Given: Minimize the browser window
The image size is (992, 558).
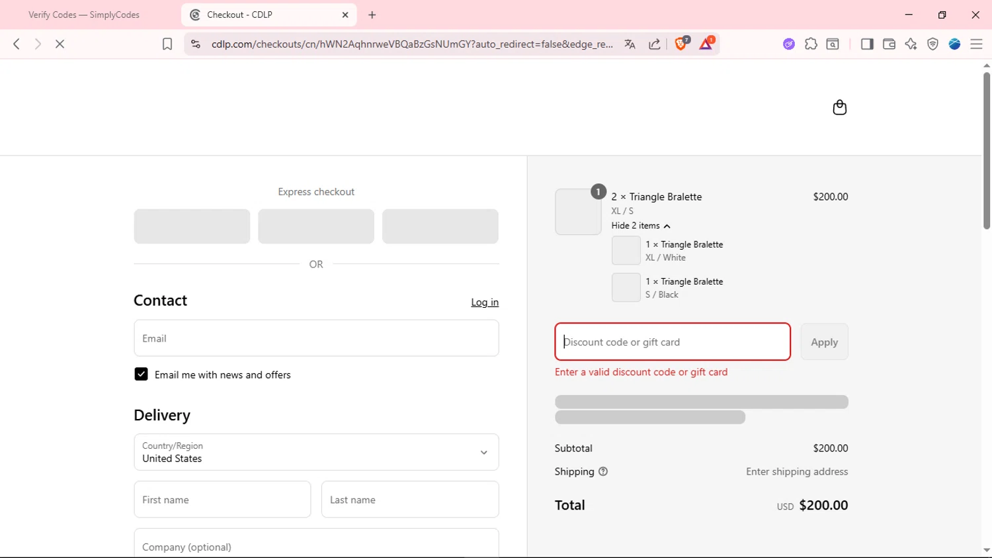Looking at the screenshot, I should pos(909,15).
